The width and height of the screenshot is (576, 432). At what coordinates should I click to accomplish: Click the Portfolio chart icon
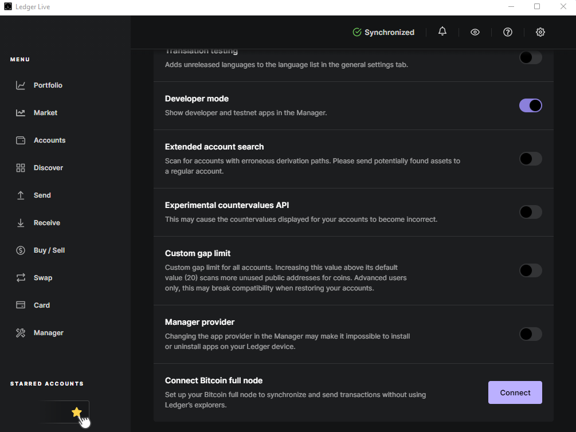21,85
